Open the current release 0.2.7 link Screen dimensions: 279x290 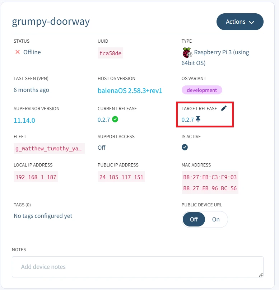tap(103, 120)
